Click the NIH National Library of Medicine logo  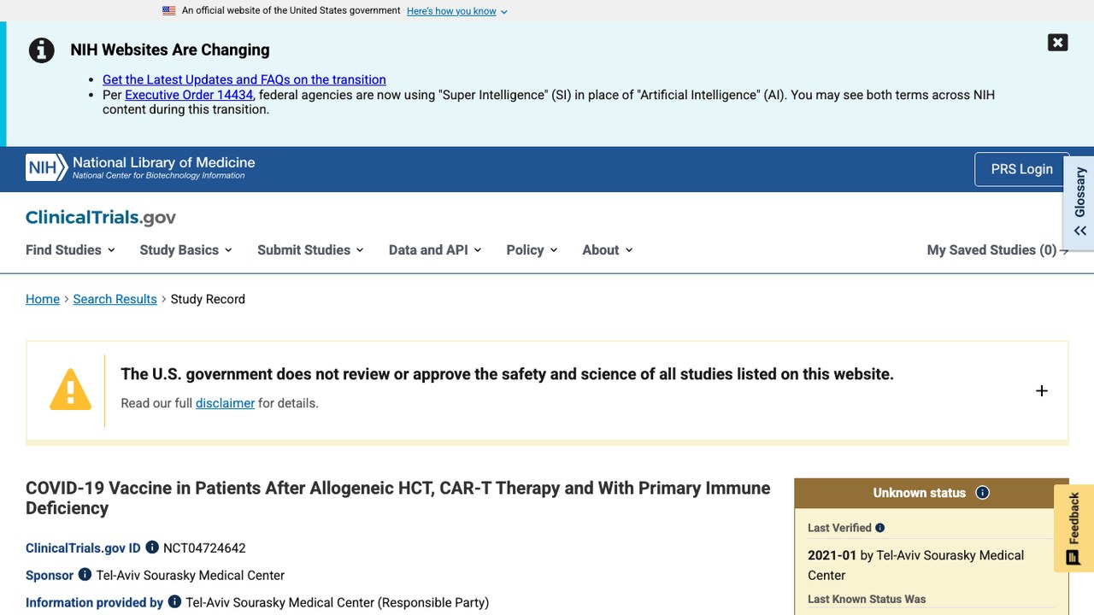140,167
